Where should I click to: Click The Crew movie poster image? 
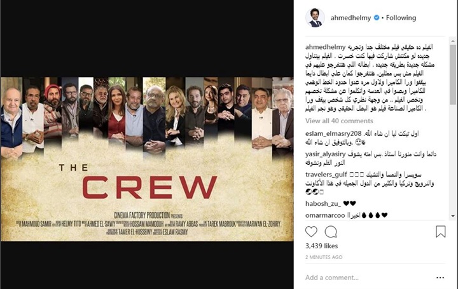tap(147, 159)
